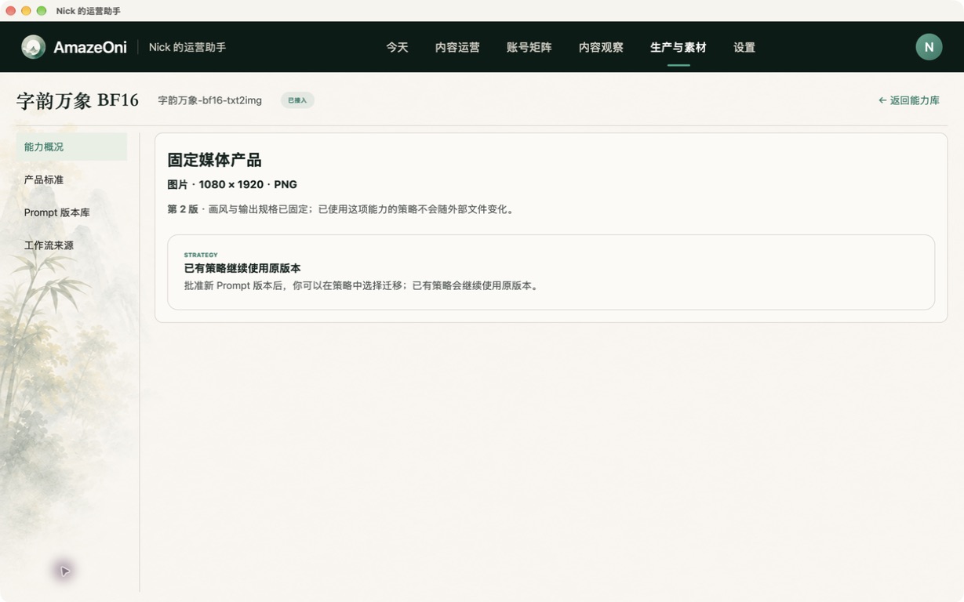Click the macOS green zoom window button
This screenshot has width=964, height=602.
click(x=42, y=11)
